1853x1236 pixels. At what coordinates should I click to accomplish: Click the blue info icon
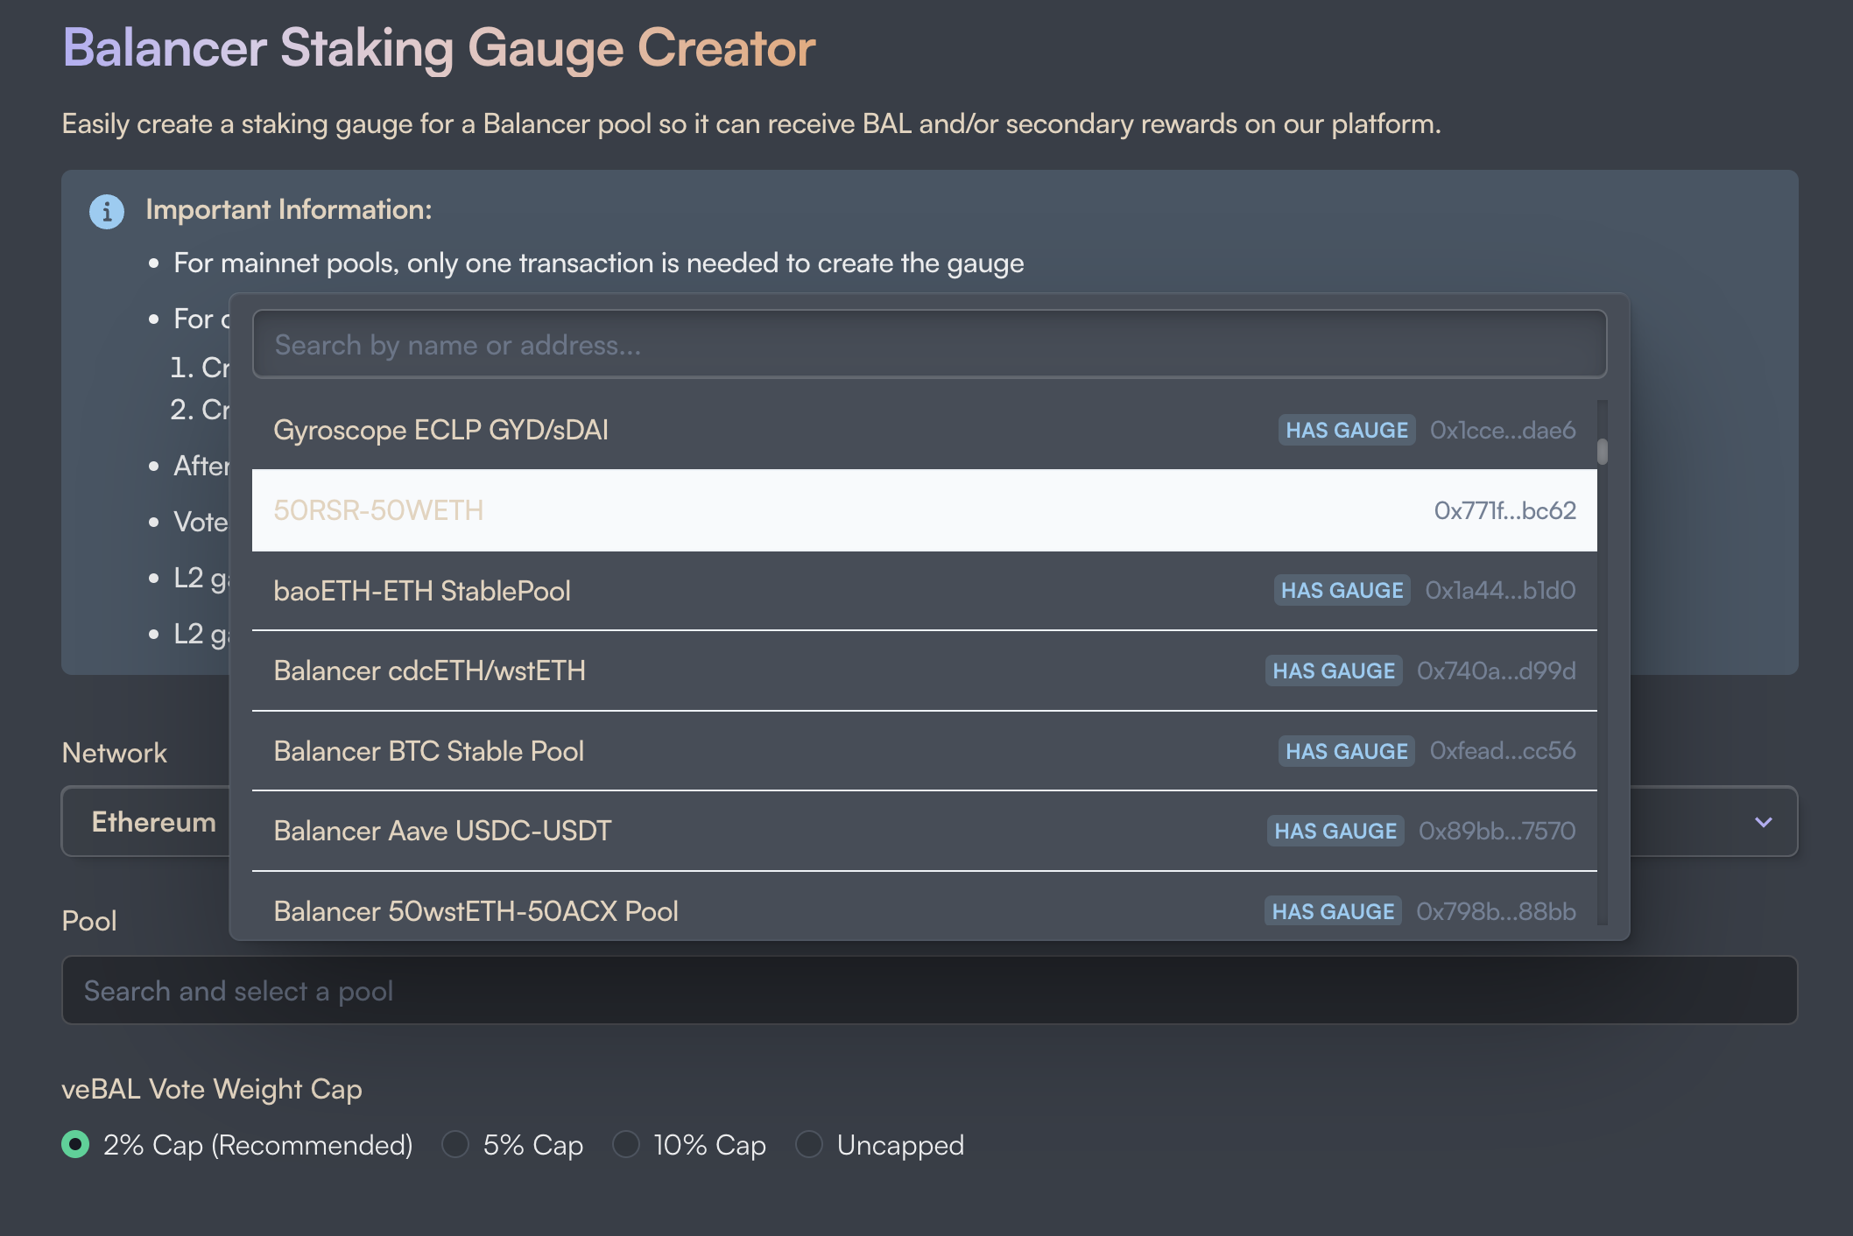click(107, 212)
